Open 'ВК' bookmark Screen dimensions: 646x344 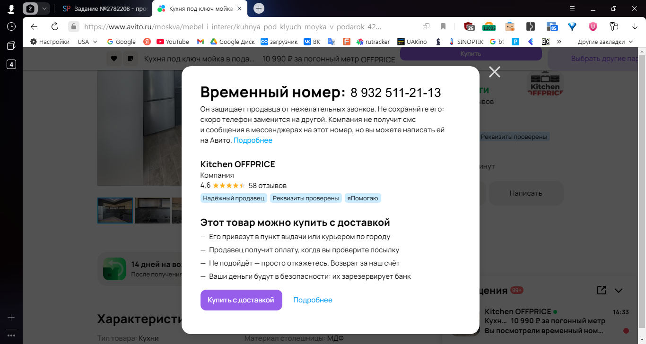[312, 42]
